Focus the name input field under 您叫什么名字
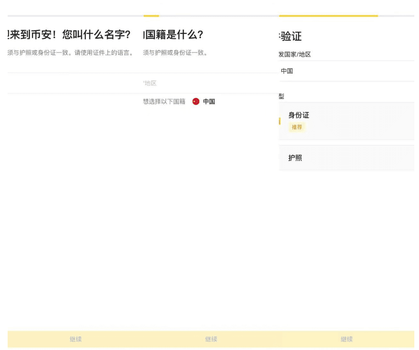 pyautogui.click(x=76, y=83)
